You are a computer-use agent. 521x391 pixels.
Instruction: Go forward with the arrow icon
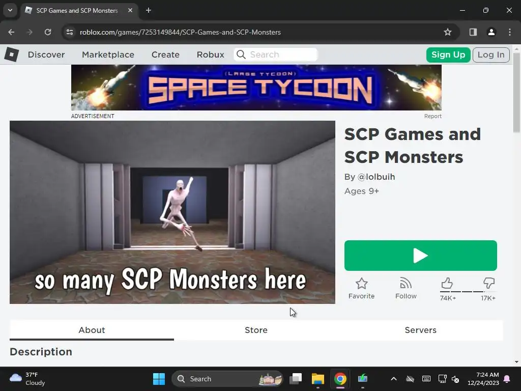point(30,32)
